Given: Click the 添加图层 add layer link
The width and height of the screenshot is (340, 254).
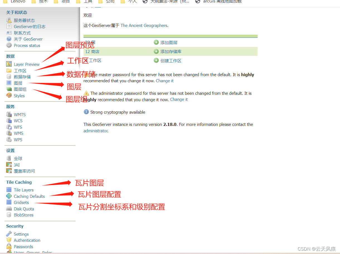Looking at the screenshot, I should tap(169, 43).
